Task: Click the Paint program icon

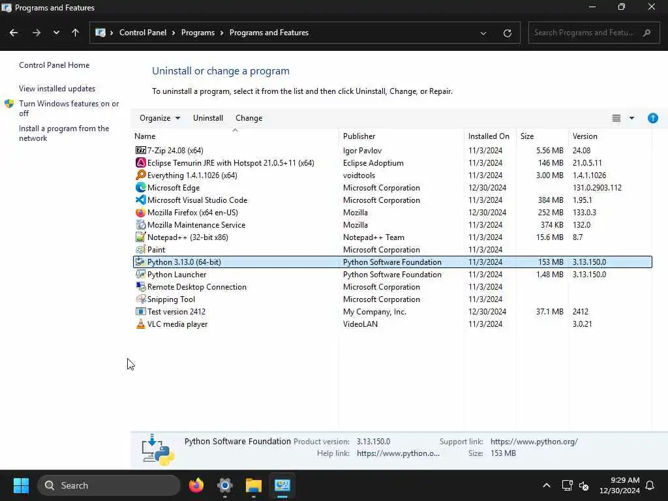Action: point(140,249)
